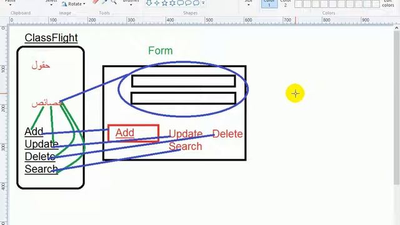
Task: Activate the Color 1 selector
Action: 269,3
